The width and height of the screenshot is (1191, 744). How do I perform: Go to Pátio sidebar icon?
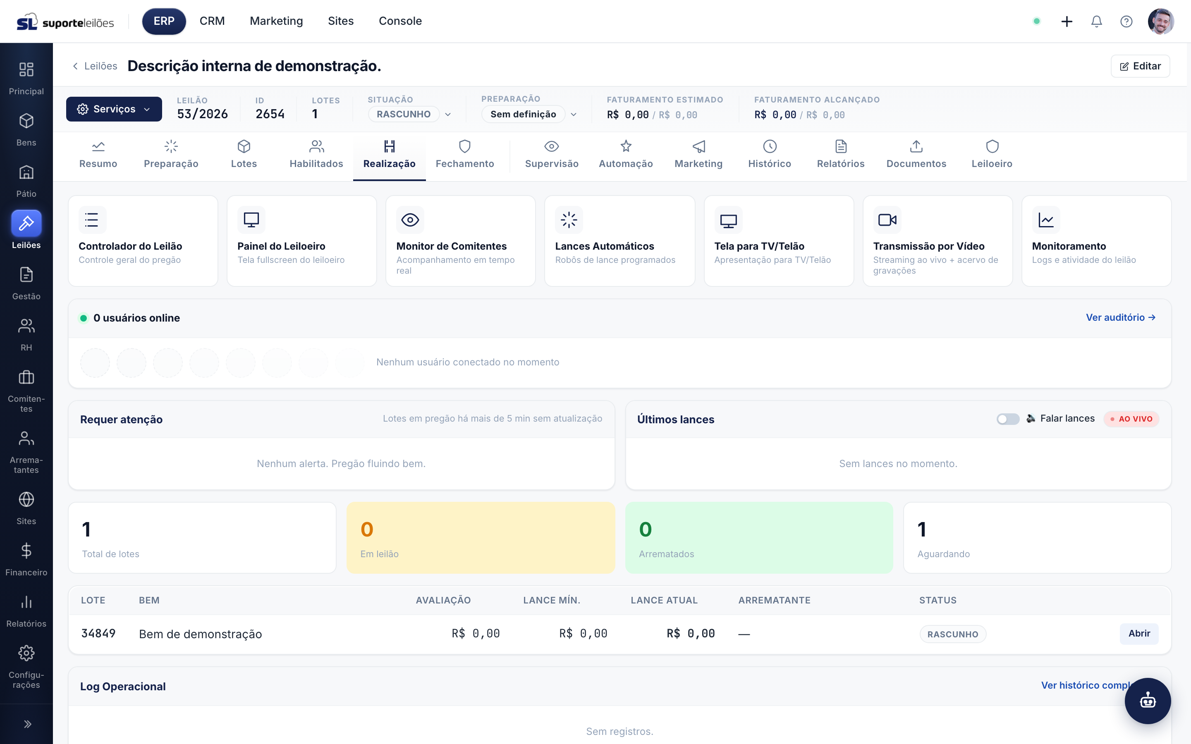coord(26,181)
